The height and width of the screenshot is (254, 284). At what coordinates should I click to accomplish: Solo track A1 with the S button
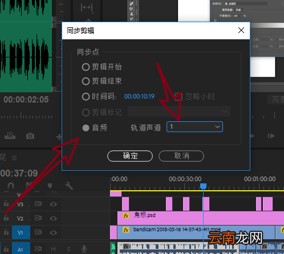click(x=68, y=249)
